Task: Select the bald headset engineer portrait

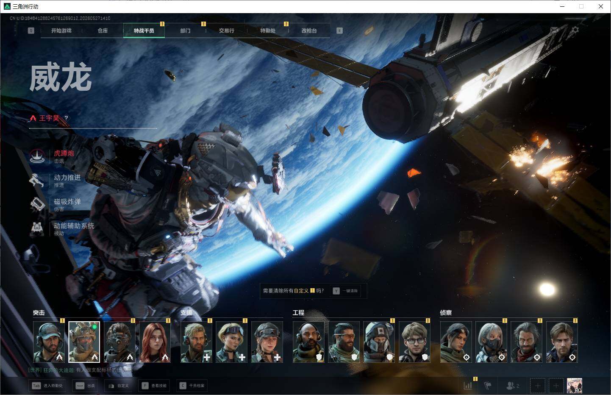Action: point(308,342)
